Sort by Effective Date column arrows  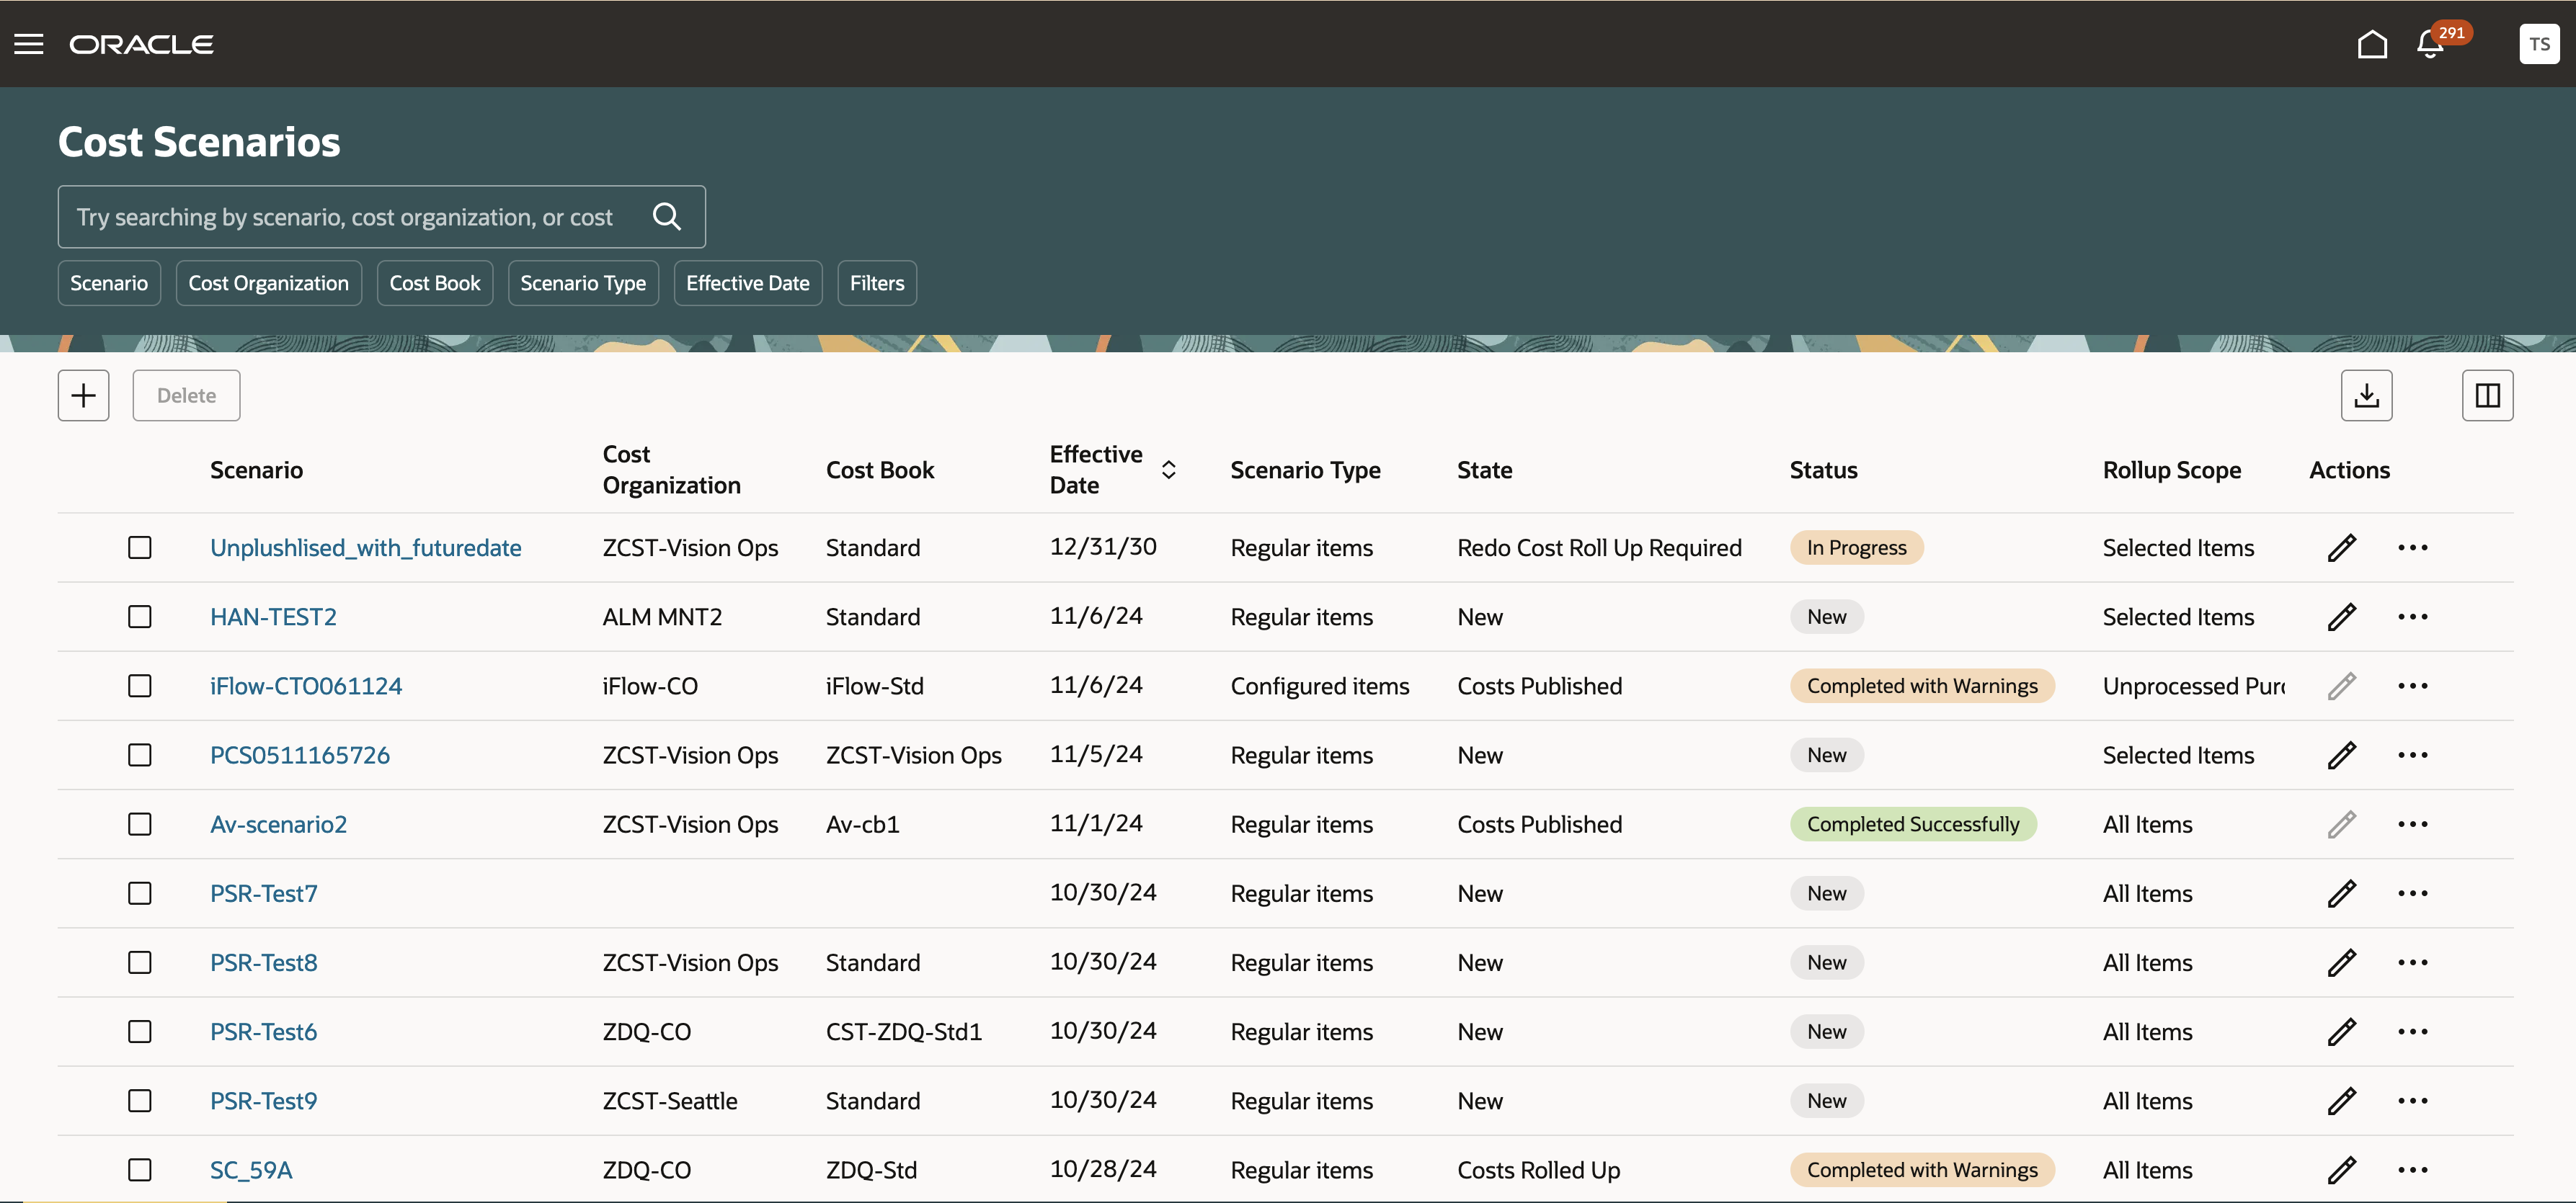(1168, 470)
